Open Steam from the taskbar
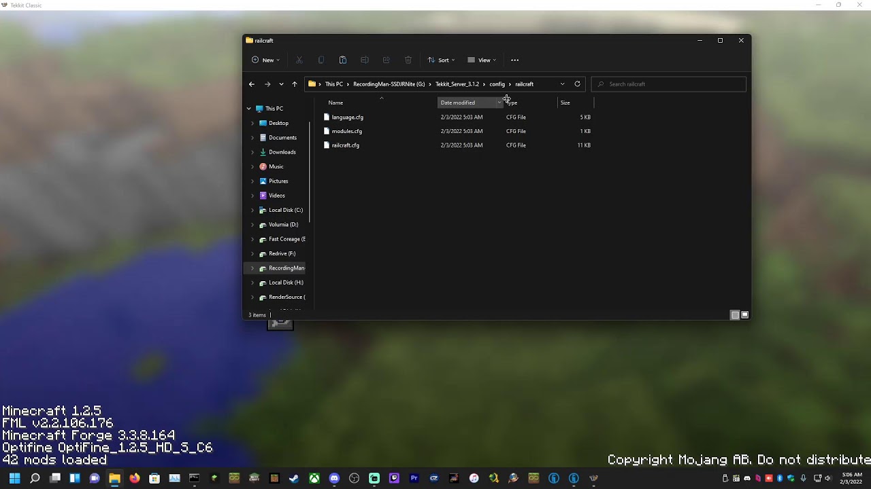This screenshot has height=489, width=871. click(294, 478)
